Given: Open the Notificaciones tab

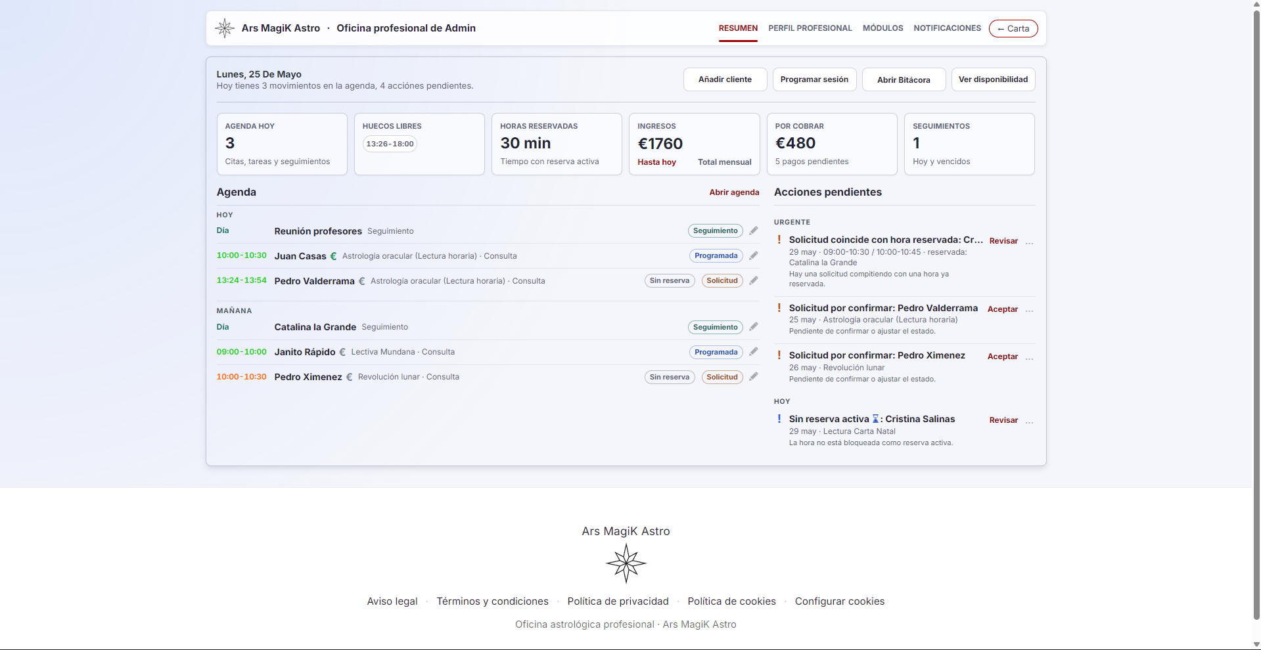Looking at the screenshot, I should [947, 28].
